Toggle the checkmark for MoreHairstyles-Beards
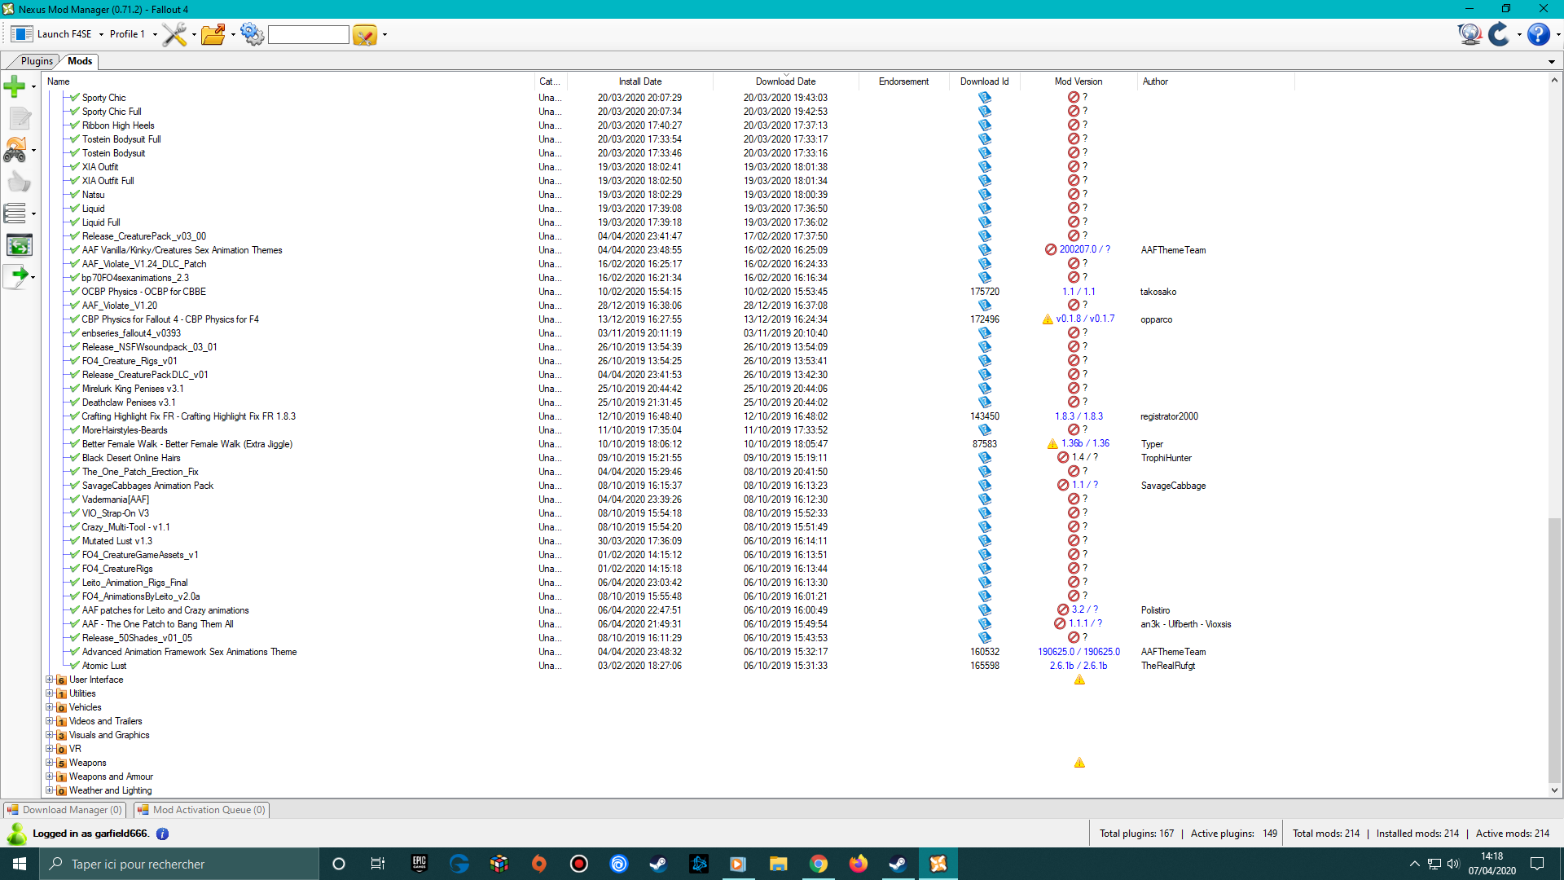 coord(75,430)
